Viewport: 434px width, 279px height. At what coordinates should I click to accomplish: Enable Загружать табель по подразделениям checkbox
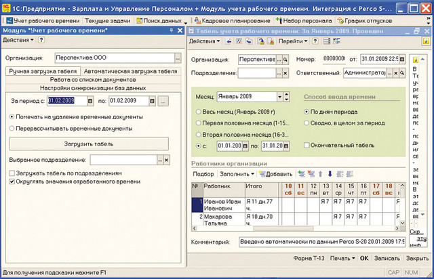[12, 173]
